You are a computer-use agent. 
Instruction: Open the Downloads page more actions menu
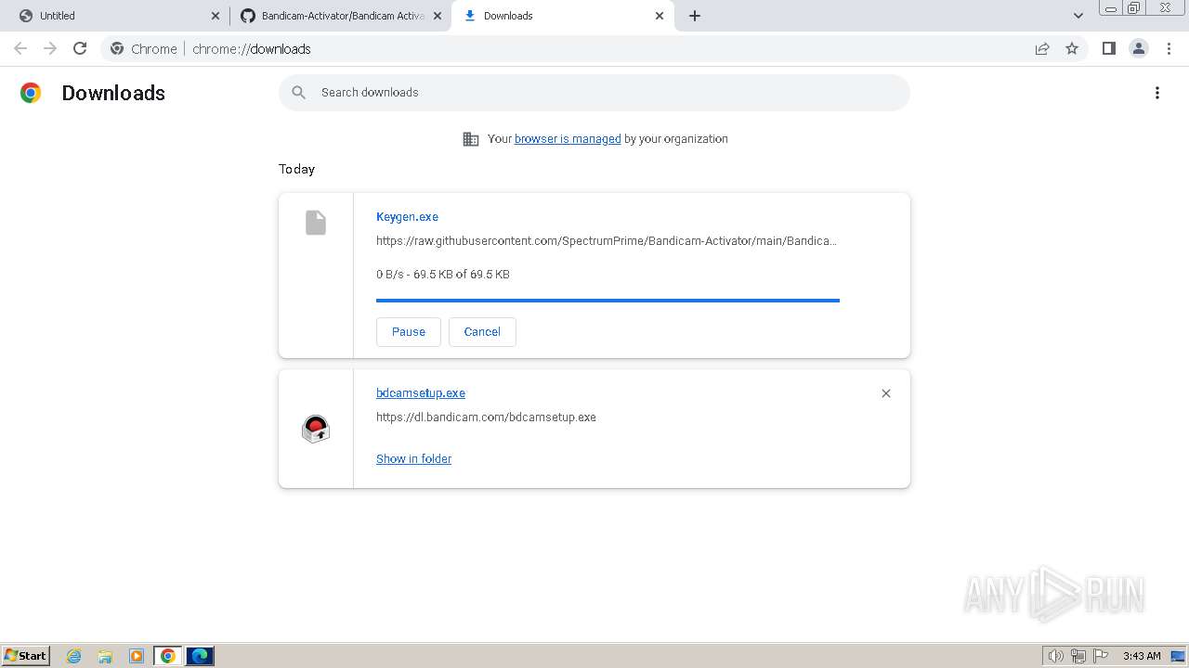coord(1157,93)
